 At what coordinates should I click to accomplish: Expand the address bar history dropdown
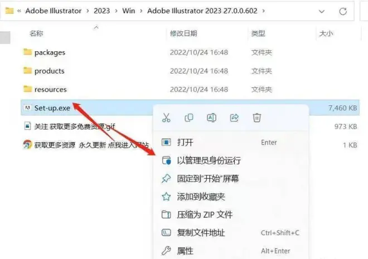322,11
